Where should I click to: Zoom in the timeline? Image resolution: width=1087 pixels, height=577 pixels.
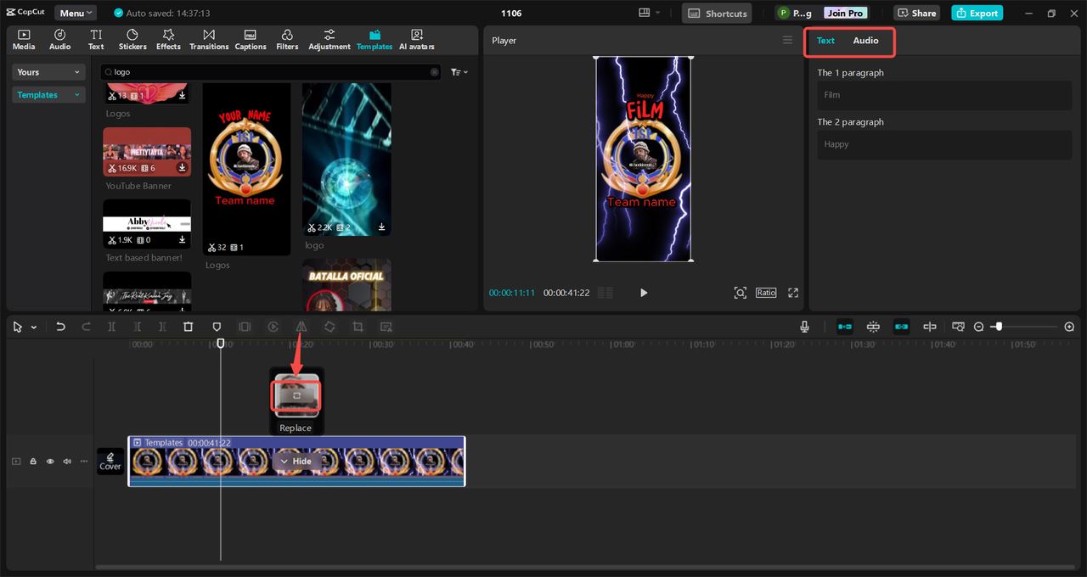click(1069, 327)
